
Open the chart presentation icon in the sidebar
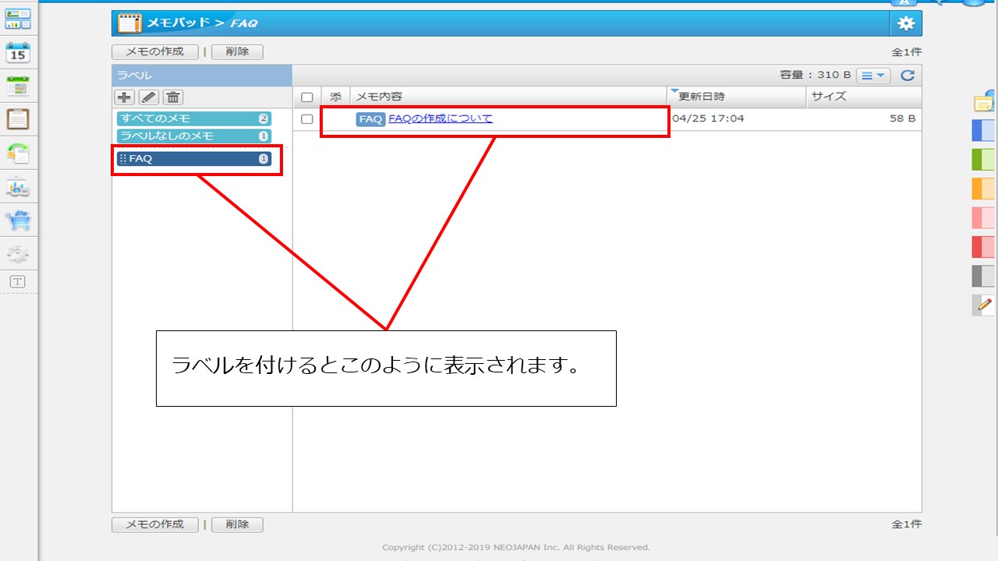point(18,188)
